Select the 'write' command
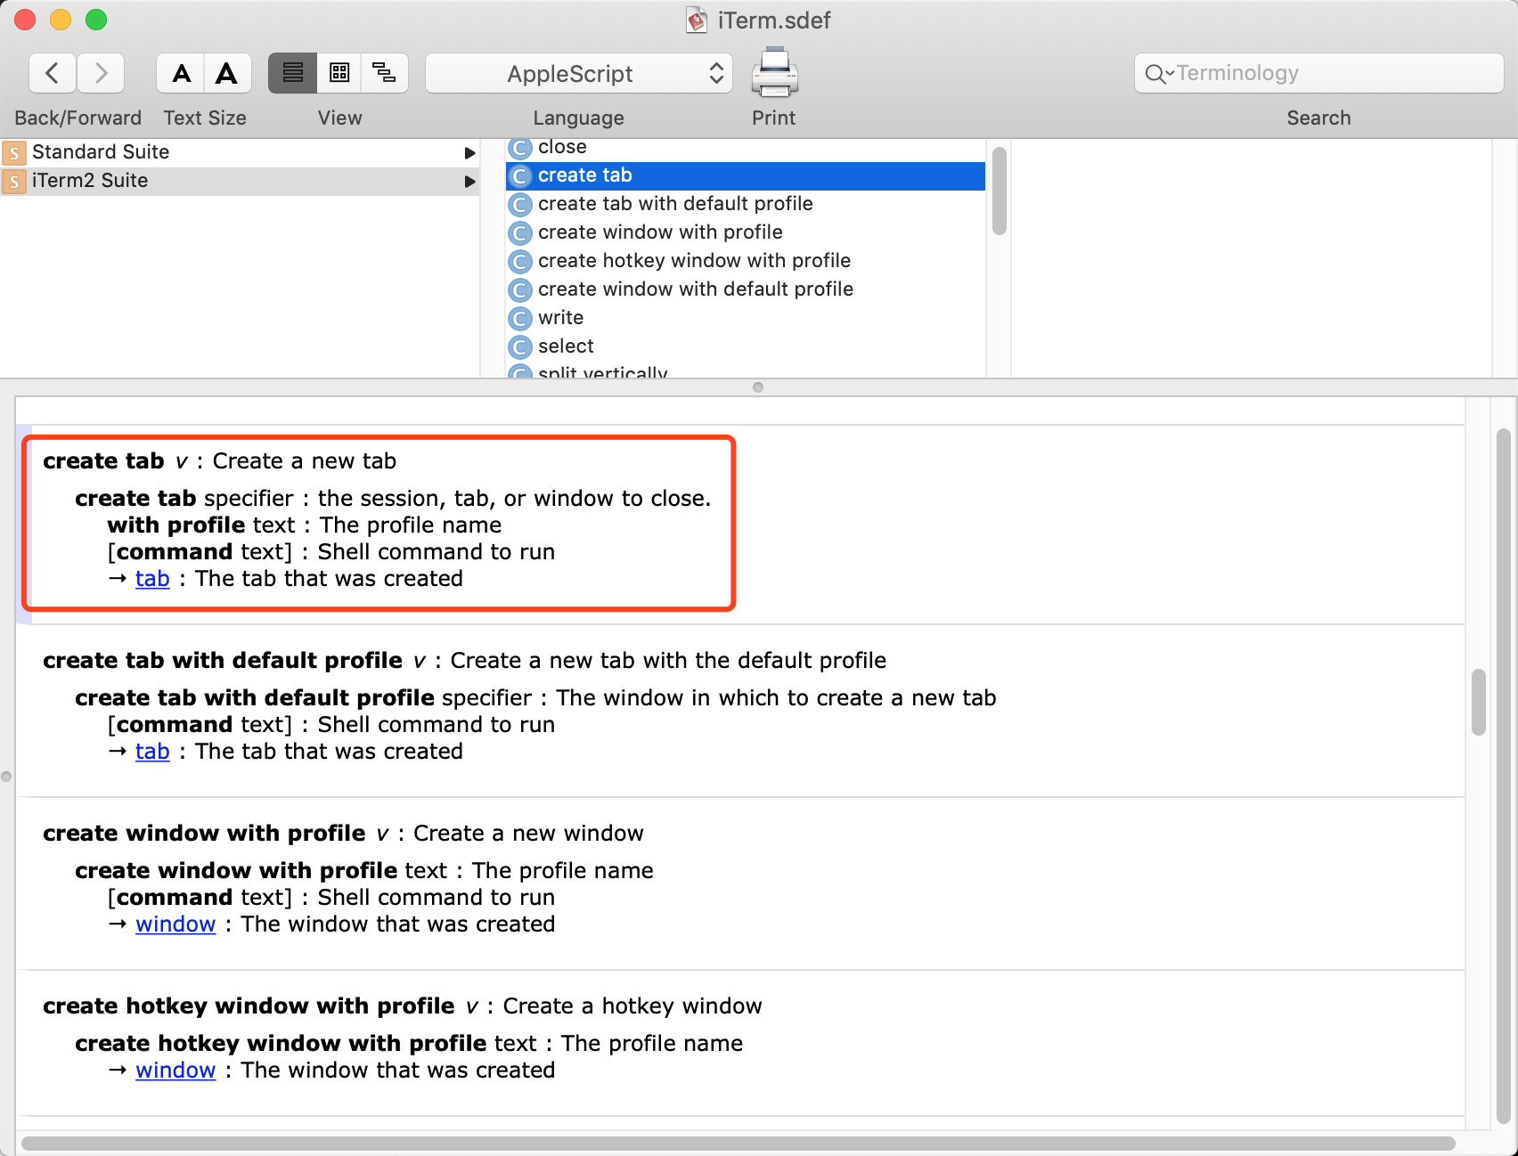The image size is (1518, 1156). [746, 318]
